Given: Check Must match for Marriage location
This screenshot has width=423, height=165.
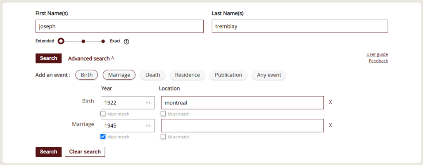Looking at the screenshot, I should coord(163,137).
